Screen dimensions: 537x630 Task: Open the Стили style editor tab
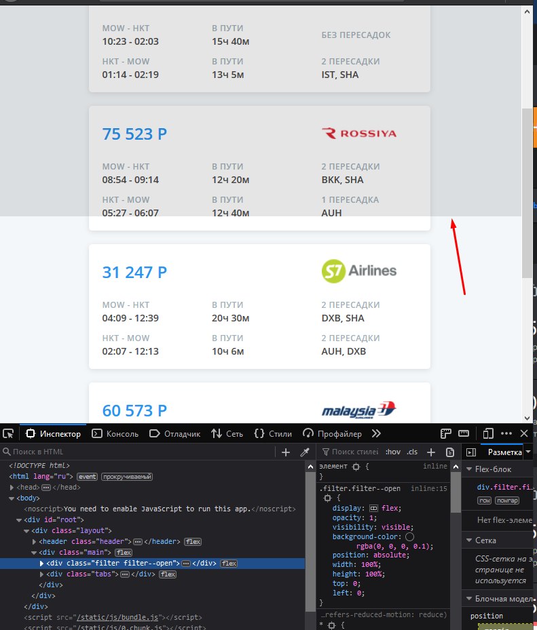tap(273, 434)
